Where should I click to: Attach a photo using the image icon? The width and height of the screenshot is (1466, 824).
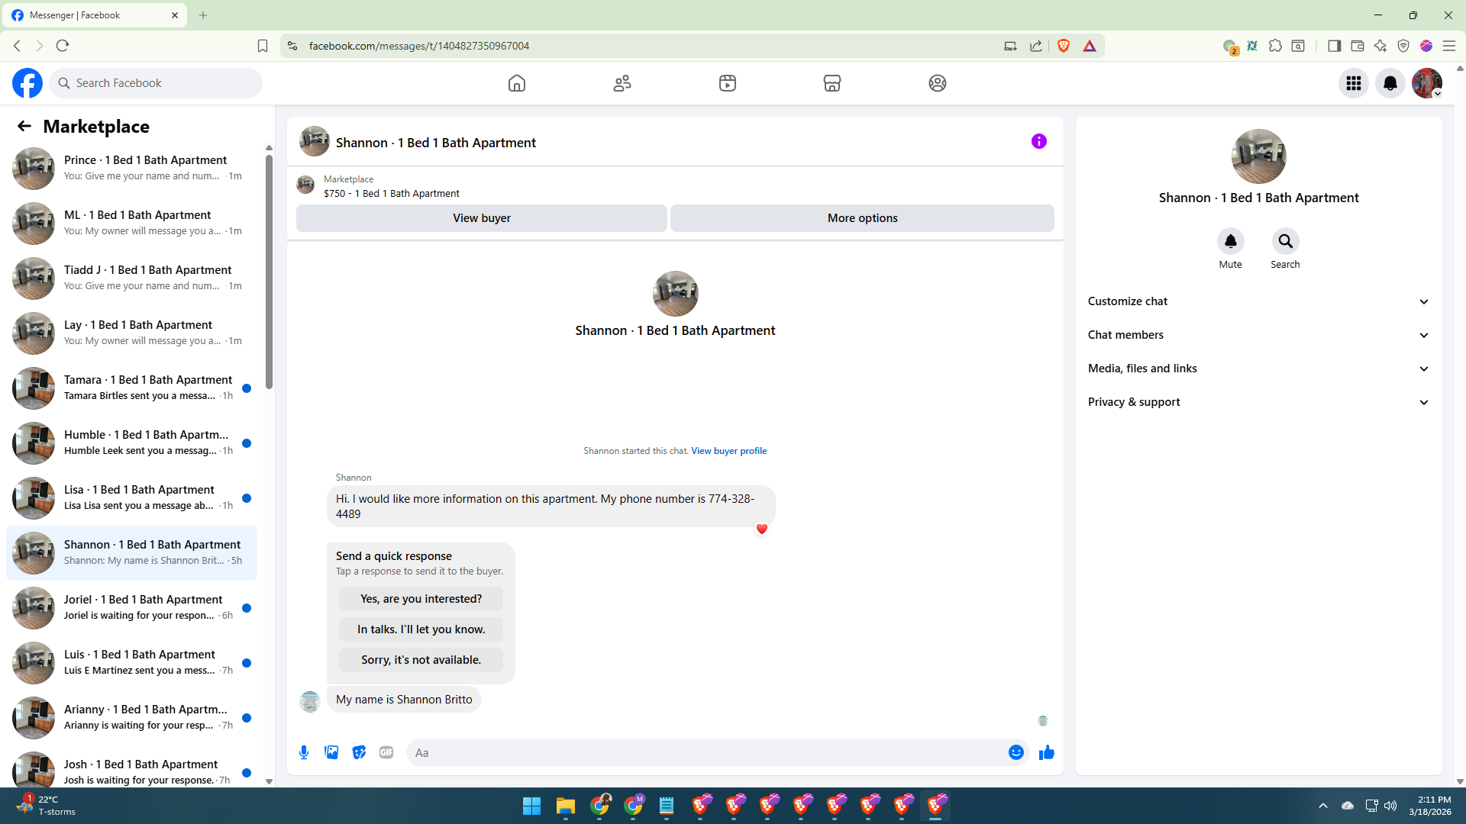coord(331,752)
